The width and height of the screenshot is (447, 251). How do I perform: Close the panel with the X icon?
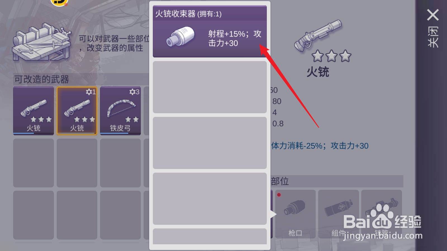(433, 15)
